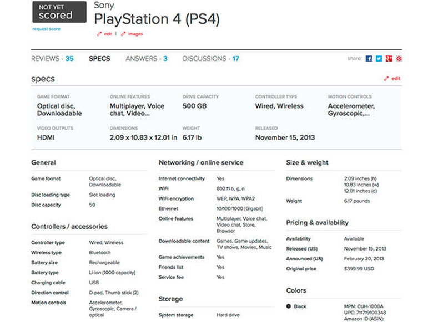
Task: Click the truncated Motion Controls summary value
Action: (351, 110)
